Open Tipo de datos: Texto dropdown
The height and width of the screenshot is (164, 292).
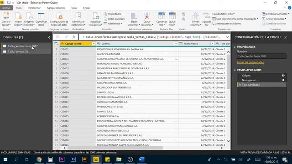point(223,14)
